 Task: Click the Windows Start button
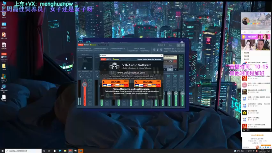coord(2,151)
